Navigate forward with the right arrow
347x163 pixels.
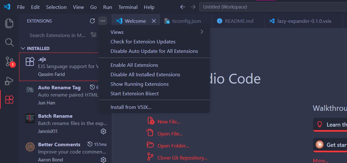[x=193, y=7]
